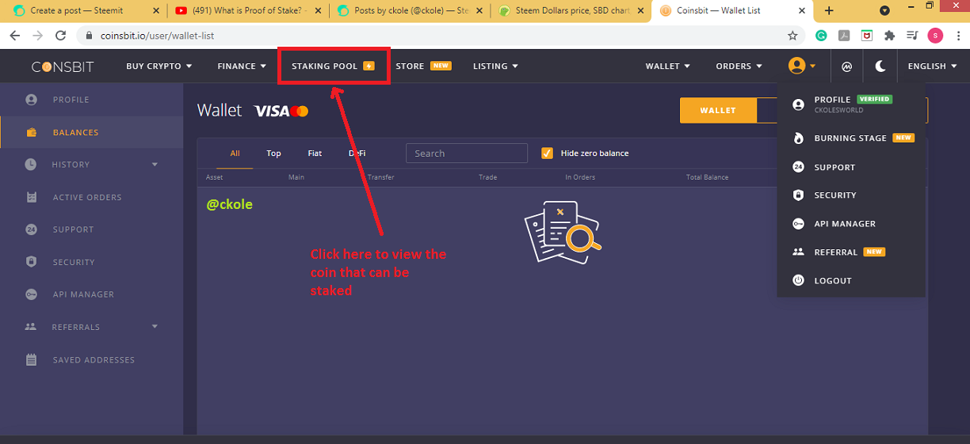The height and width of the screenshot is (444, 970).
Task: Click the CoinMarketCap icon in header
Action: [846, 66]
